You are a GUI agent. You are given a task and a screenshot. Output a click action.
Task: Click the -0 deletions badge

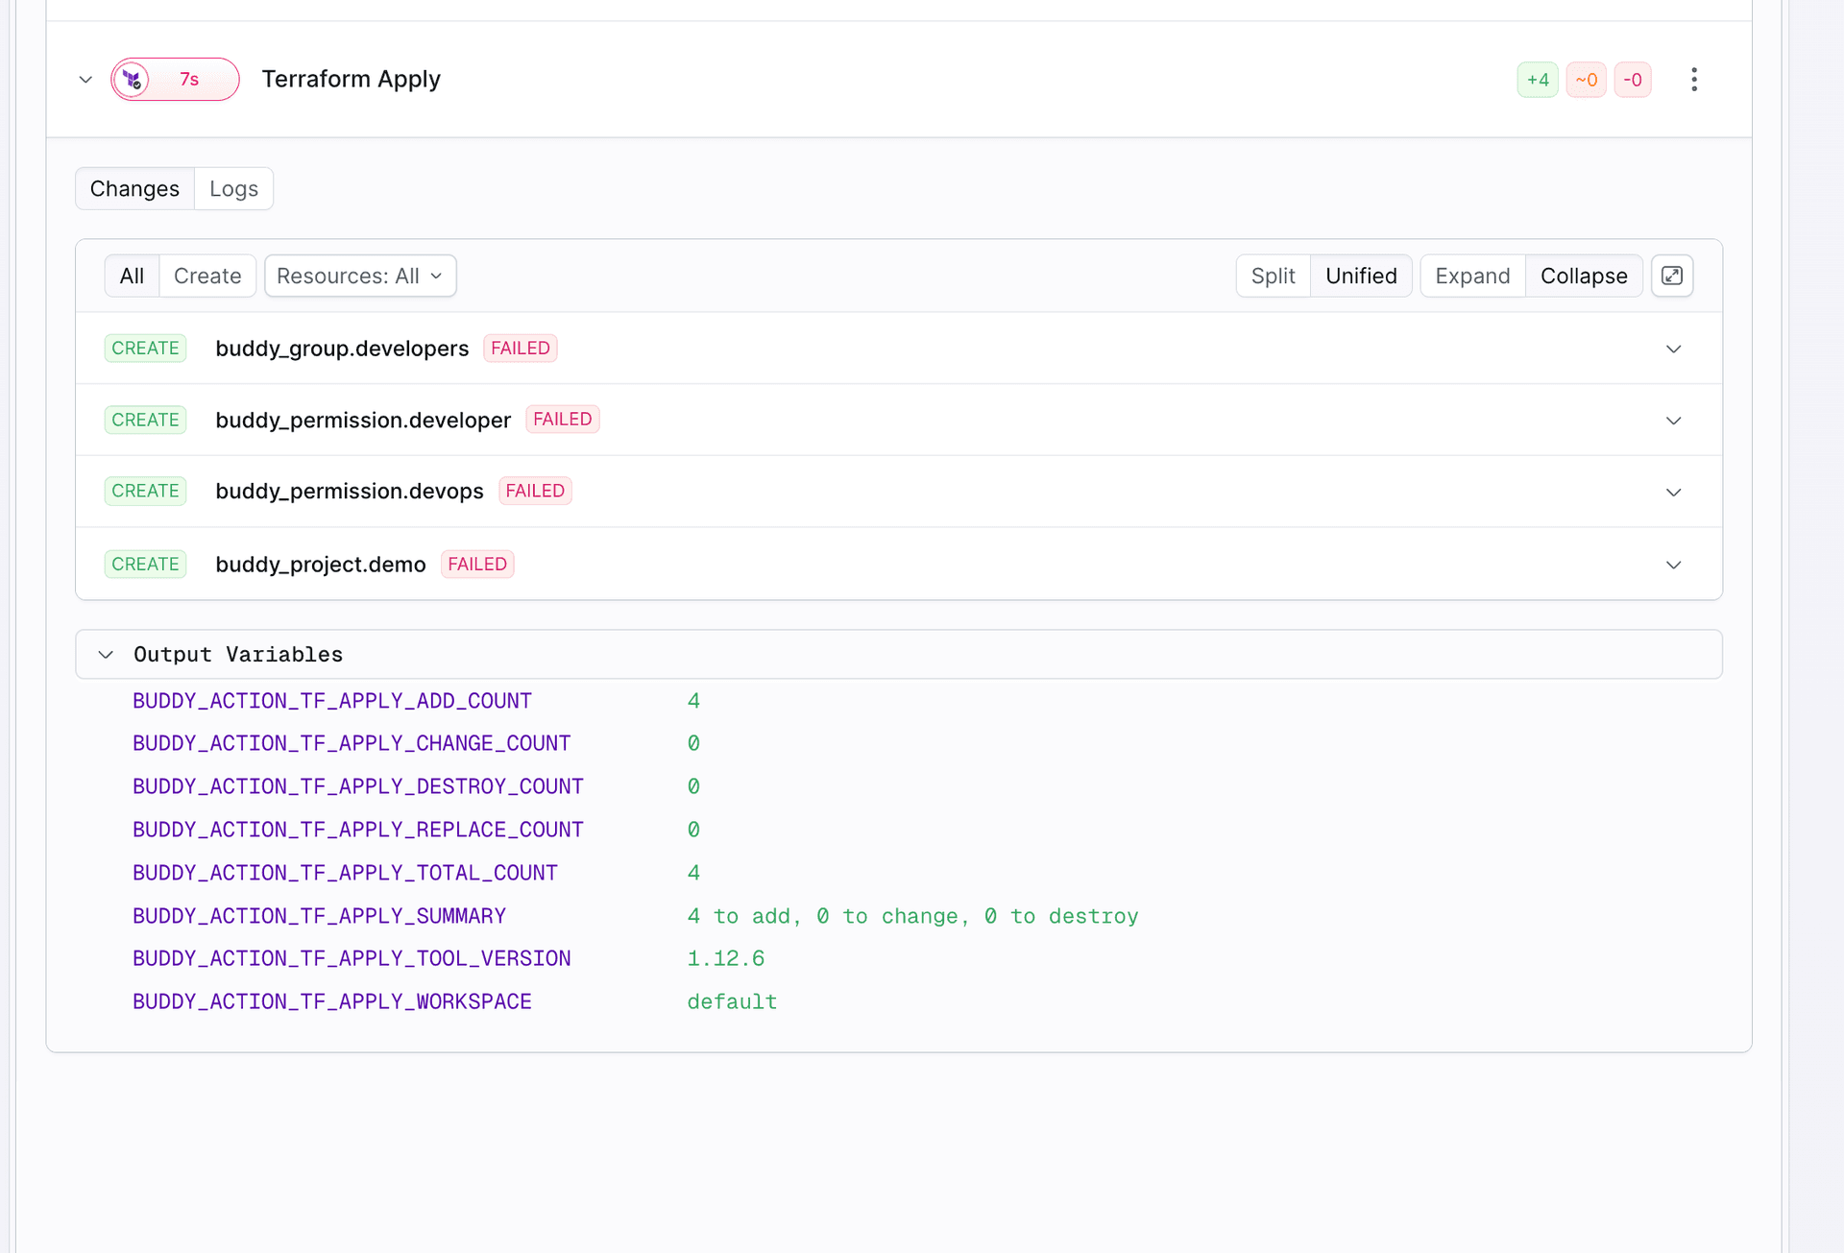click(1633, 80)
